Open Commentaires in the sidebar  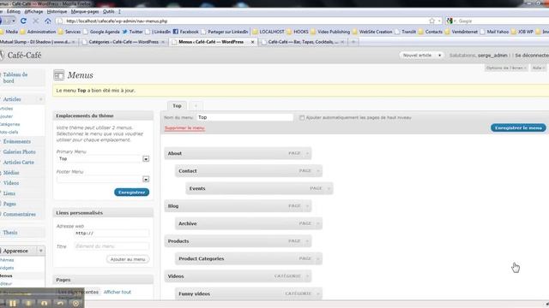19,214
